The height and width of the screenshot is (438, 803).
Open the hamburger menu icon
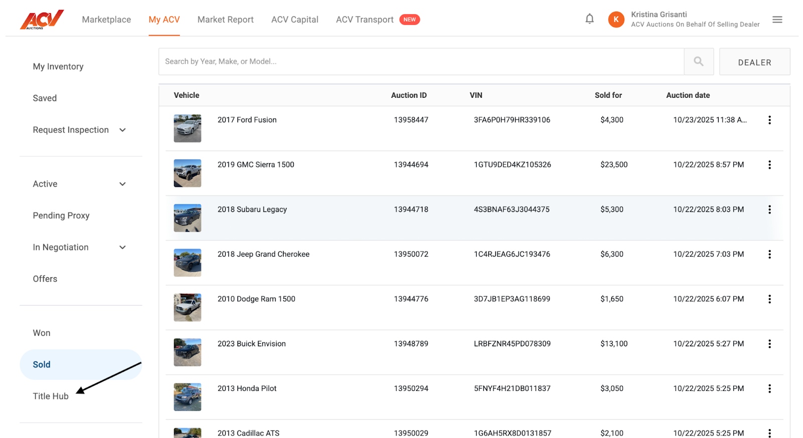coord(777,20)
